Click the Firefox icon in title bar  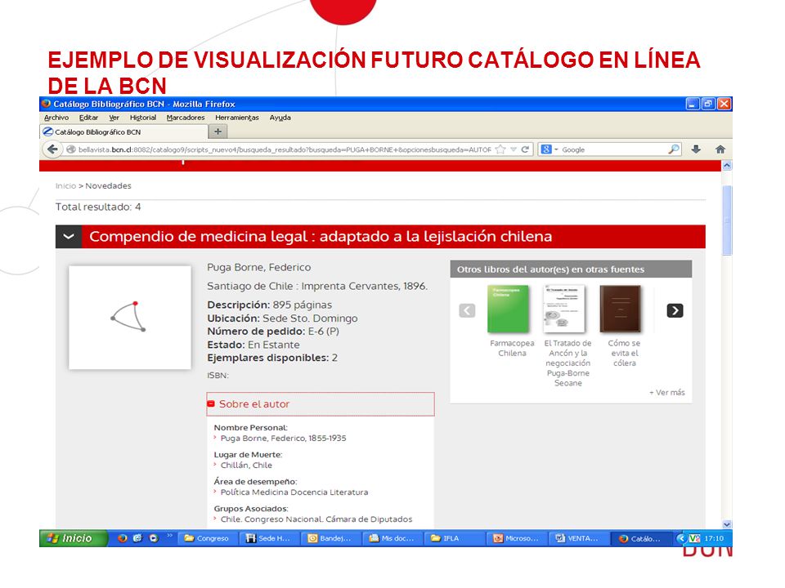(47, 104)
